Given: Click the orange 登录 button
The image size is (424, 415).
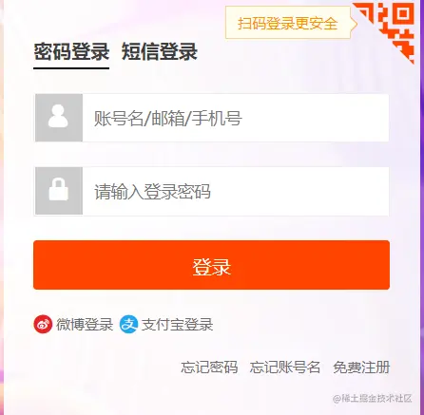Looking at the screenshot, I should pyautogui.click(x=211, y=265).
